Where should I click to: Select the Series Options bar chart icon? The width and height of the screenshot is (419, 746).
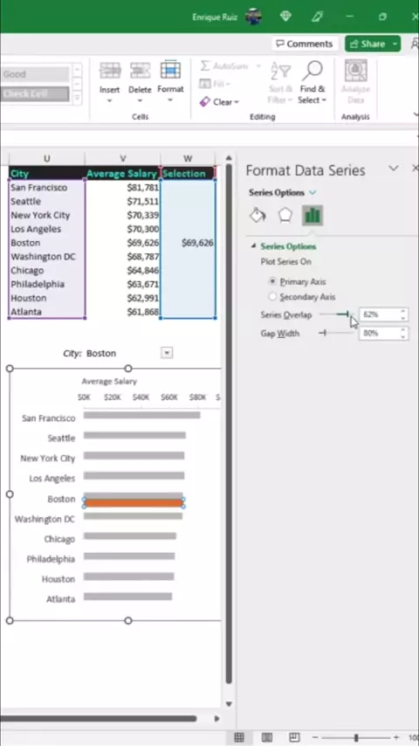coord(313,216)
